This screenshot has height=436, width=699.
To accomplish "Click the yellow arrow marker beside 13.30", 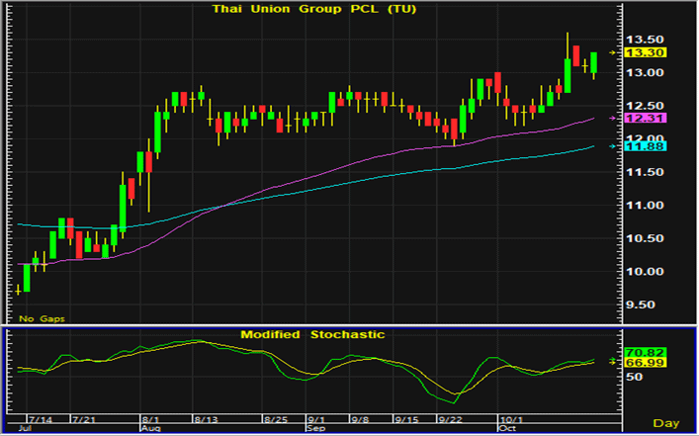I will (x=613, y=51).
